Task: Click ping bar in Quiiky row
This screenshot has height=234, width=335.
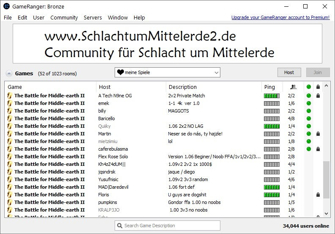Action: tap(272, 127)
